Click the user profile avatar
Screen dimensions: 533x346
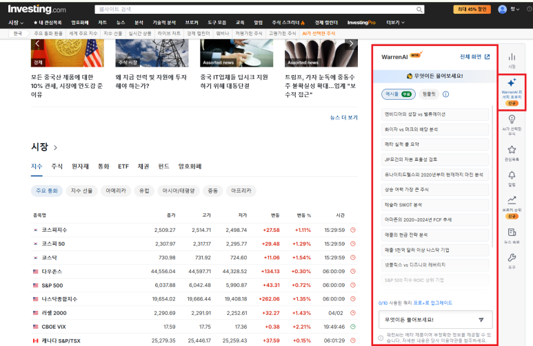502,10
